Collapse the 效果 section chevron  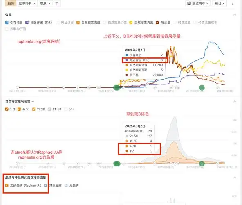[x=235, y=15]
